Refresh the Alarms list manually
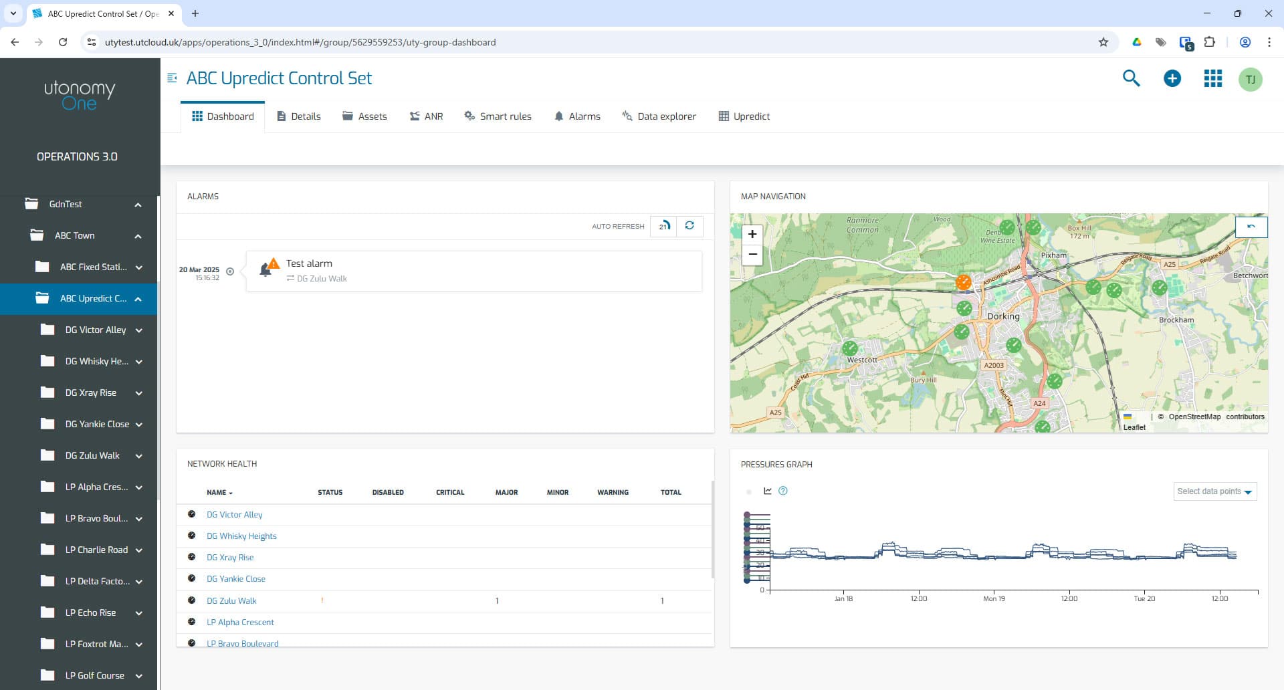1284x690 pixels. pos(690,226)
